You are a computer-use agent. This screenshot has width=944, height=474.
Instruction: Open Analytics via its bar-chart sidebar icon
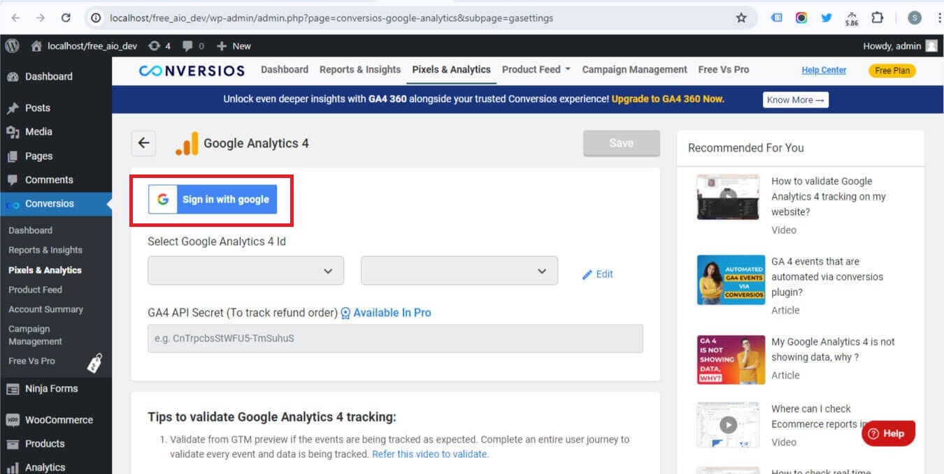click(x=13, y=468)
